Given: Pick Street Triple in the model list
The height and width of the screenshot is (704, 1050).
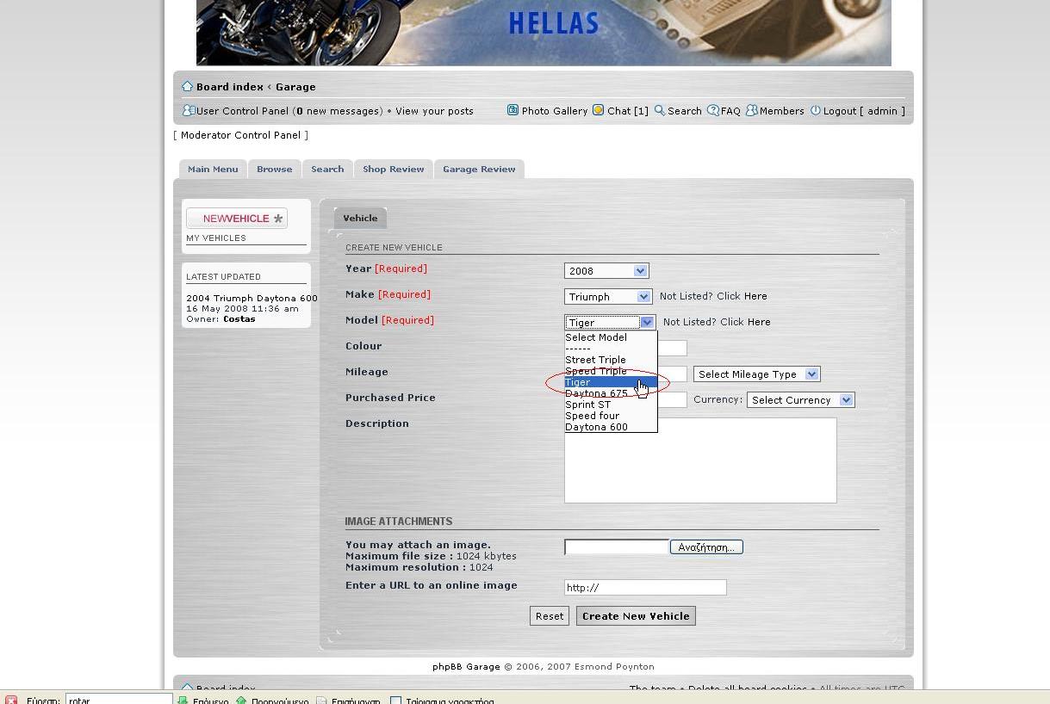Looking at the screenshot, I should point(595,360).
